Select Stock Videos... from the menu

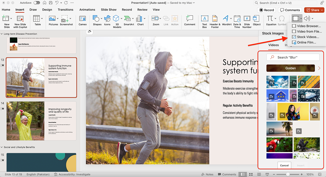click(308, 37)
